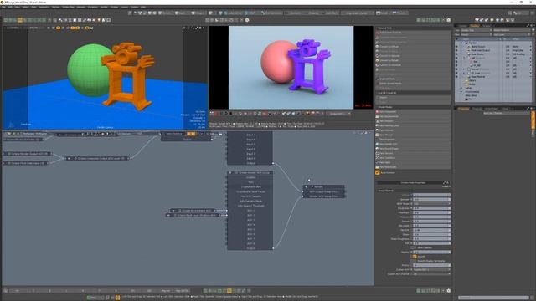Toggle visibility of Final Color Output layer

(x=456, y=50)
